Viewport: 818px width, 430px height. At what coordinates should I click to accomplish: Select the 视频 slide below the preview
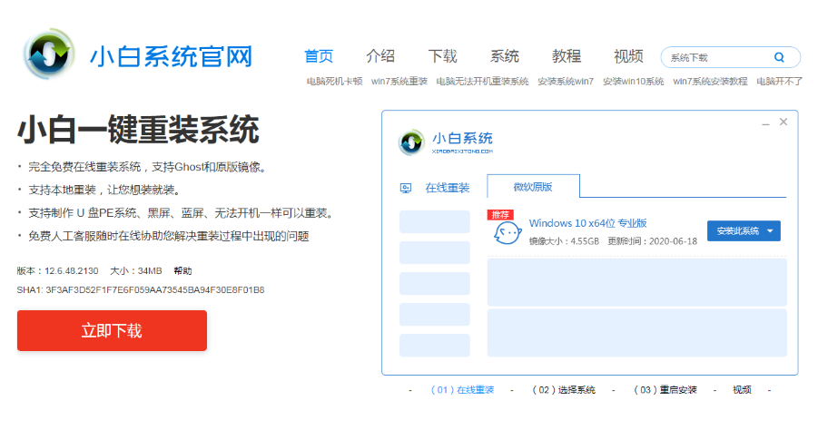[742, 390]
